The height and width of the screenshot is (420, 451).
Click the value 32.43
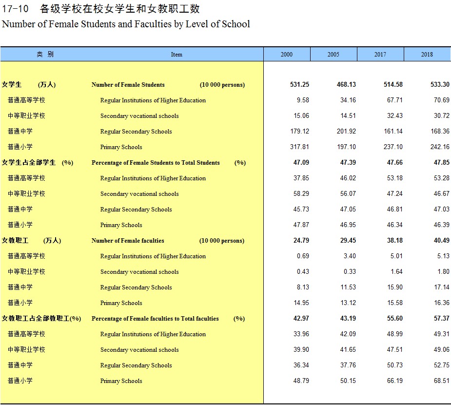click(395, 115)
